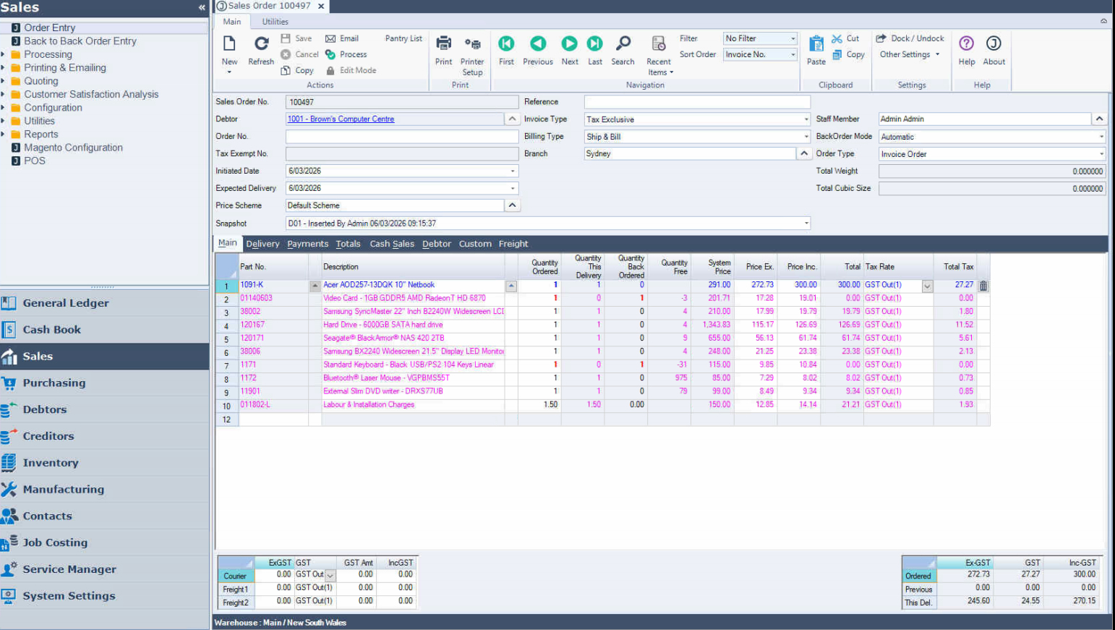Delete line 1 using the trash icon
This screenshot has width=1115, height=630.
pyautogui.click(x=983, y=286)
